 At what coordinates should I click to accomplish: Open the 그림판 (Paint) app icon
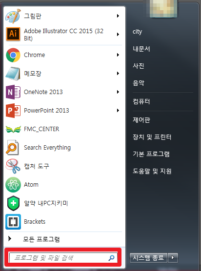click(13, 16)
